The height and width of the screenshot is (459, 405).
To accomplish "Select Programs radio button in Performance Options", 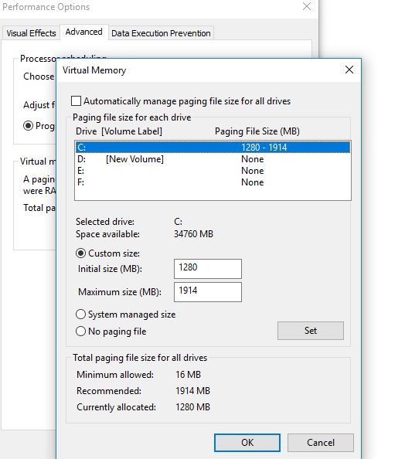I will [x=28, y=126].
